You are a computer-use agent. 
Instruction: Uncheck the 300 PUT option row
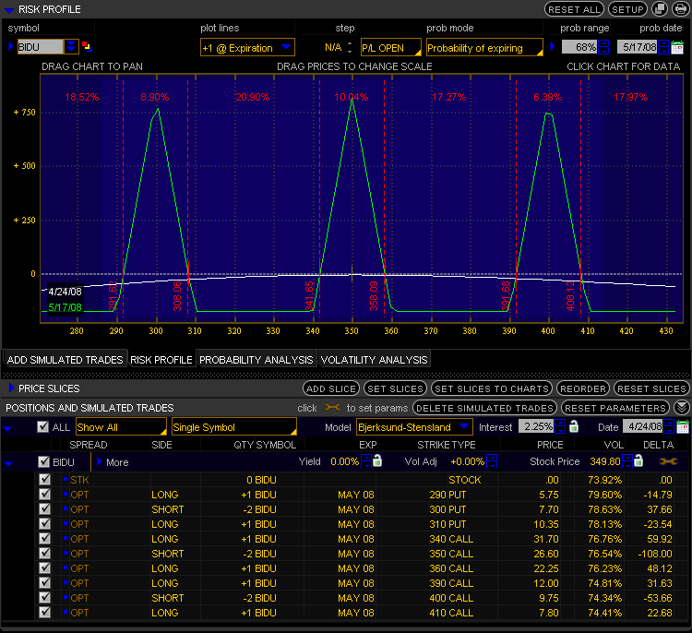(x=44, y=508)
